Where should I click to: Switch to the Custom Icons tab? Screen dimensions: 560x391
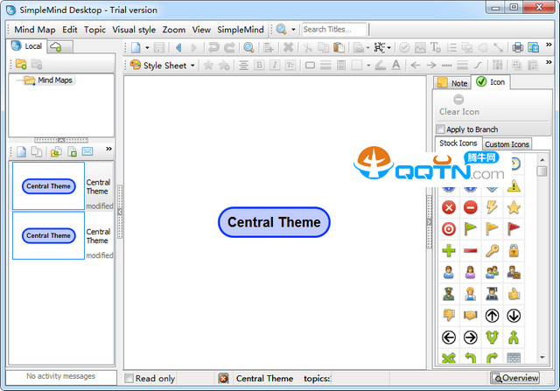point(507,144)
